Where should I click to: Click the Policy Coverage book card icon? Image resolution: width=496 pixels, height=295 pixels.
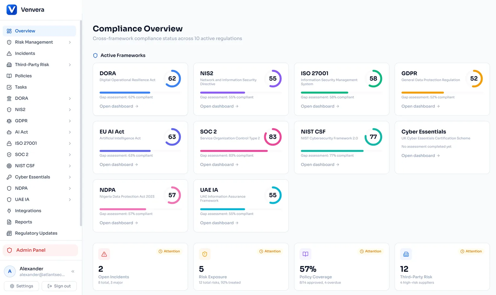click(305, 254)
